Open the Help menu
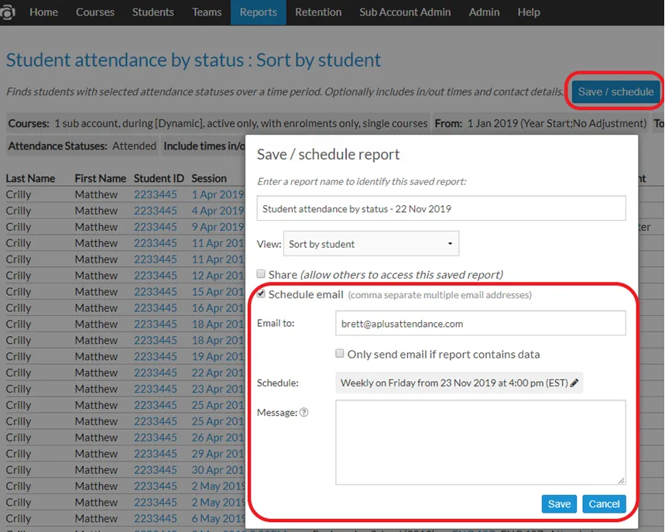This screenshot has width=665, height=532. click(x=529, y=12)
